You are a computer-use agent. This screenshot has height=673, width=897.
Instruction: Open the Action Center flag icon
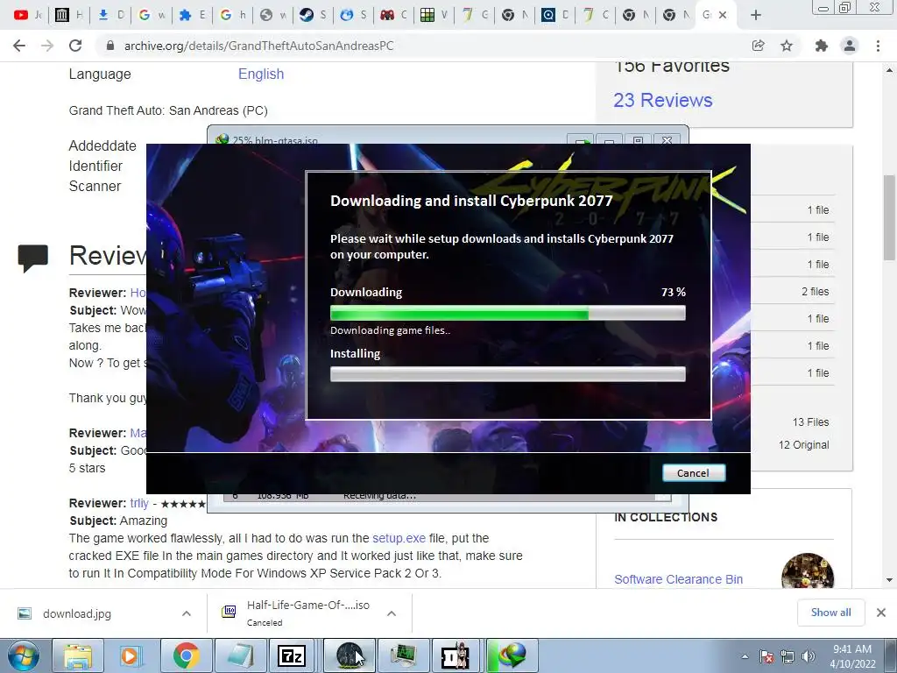766,656
